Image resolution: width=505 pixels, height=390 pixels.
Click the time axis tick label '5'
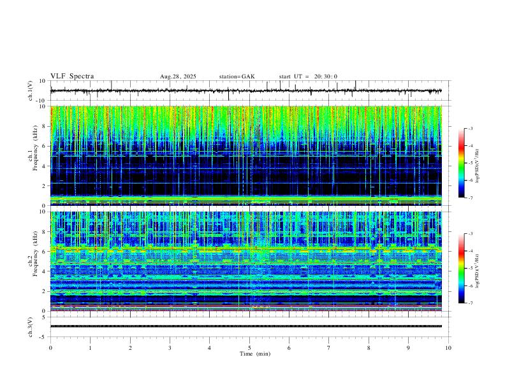[249, 348]
